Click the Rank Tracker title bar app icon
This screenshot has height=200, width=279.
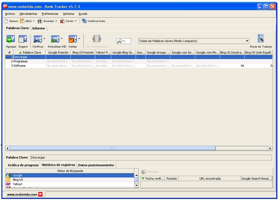click(x=5, y=6)
